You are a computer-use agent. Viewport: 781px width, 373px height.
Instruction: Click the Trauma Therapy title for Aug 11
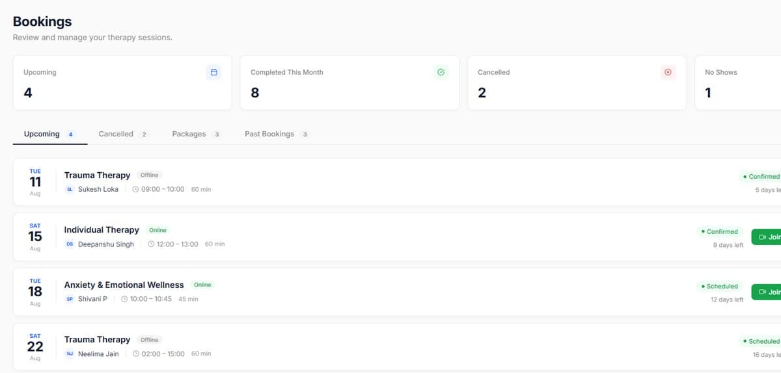(x=97, y=175)
